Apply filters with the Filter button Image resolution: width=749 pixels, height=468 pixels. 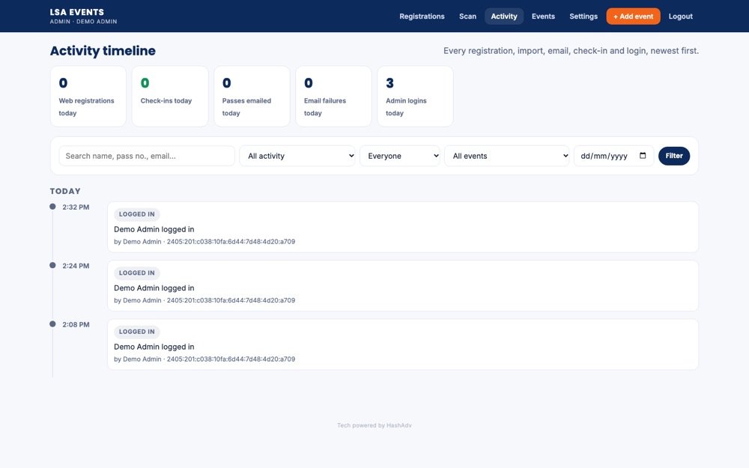click(673, 156)
